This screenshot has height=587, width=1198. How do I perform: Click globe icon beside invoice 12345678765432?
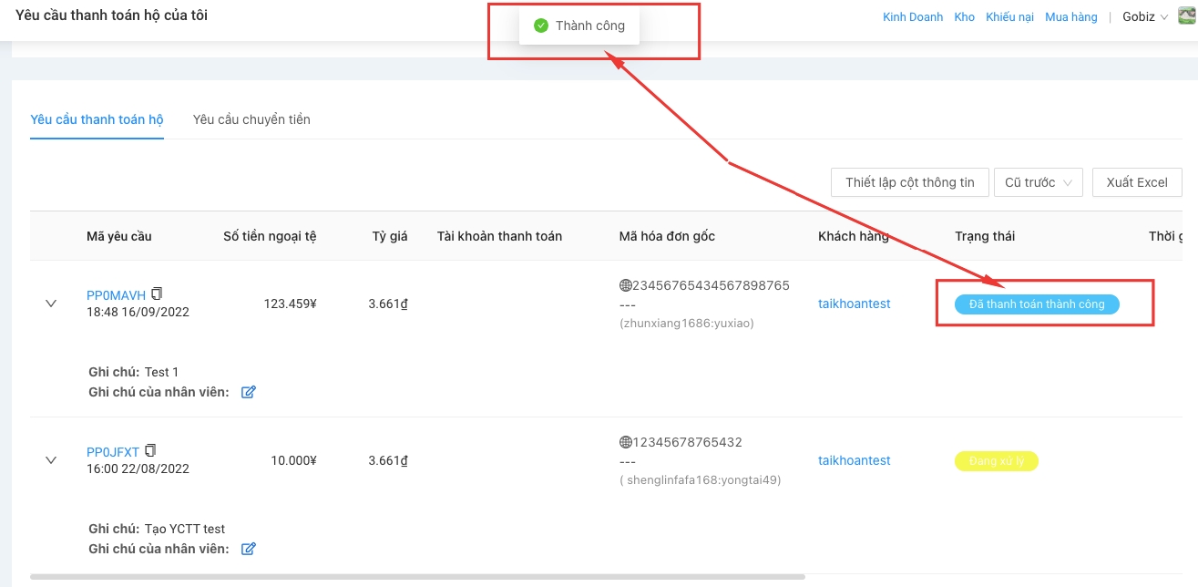click(x=625, y=442)
